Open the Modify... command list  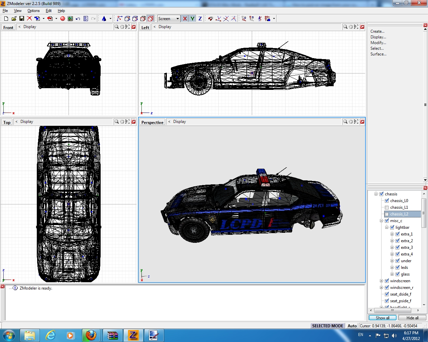click(x=378, y=43)
